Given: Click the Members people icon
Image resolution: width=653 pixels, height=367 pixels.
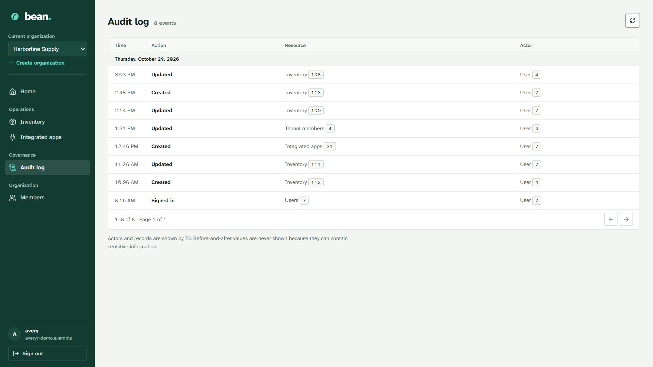Looking at the screenshot, I should (13, 198).
